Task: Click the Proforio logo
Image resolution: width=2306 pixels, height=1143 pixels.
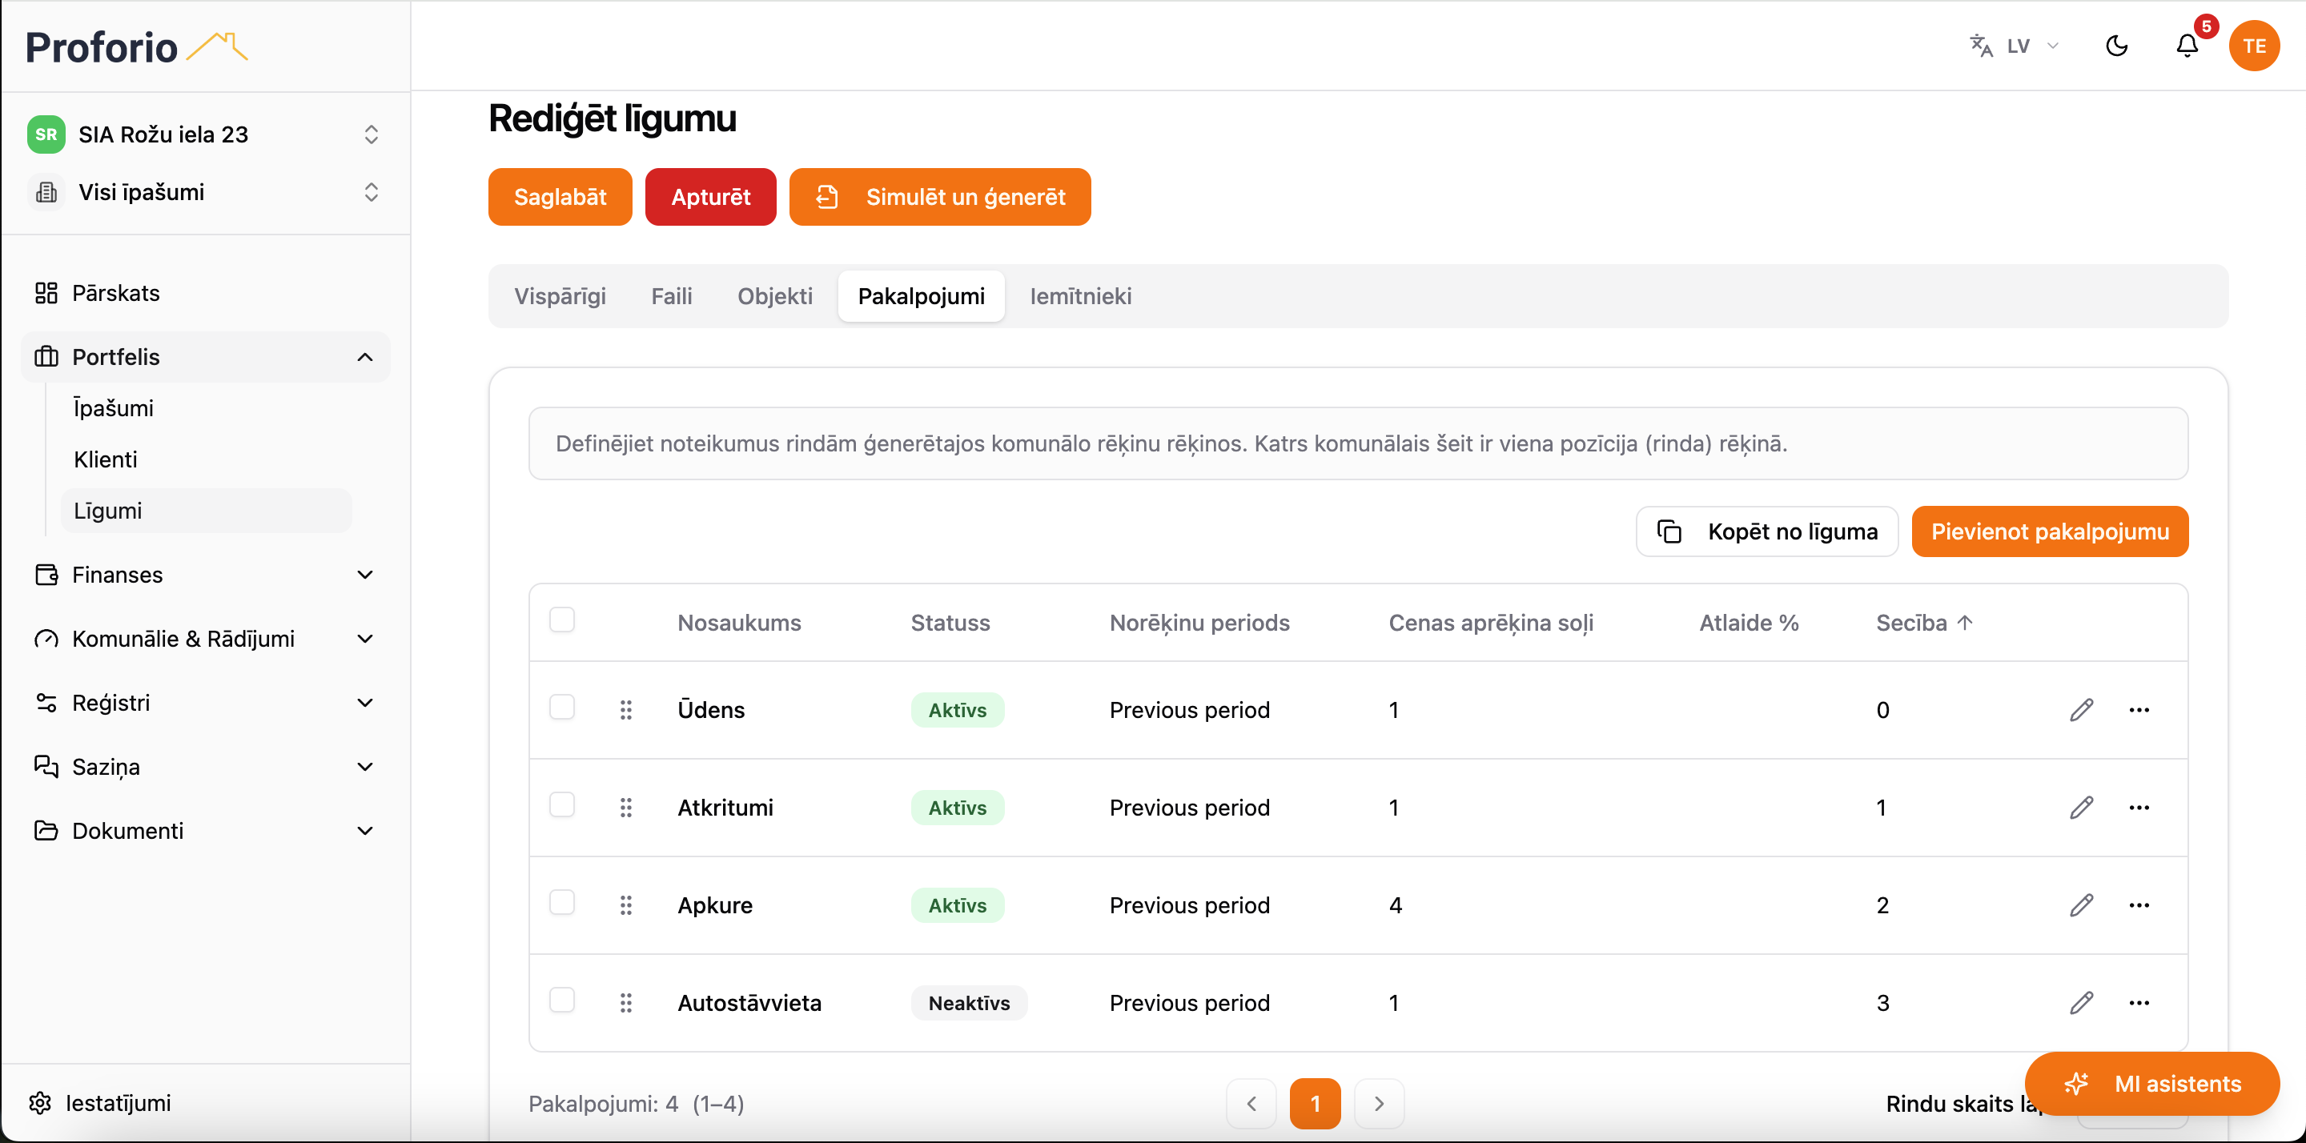Action: (136, 46)
